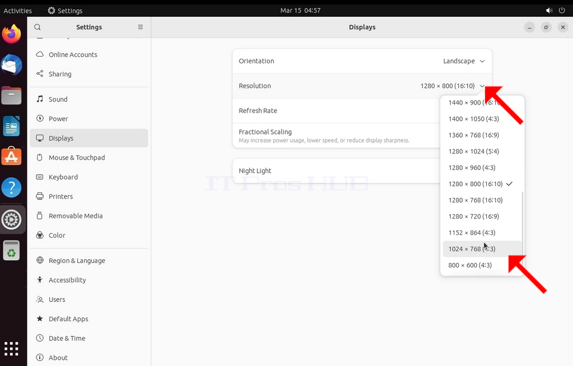Click the keyboard icon beside Keyboard
Image resolution: width=573 pixels, height=366 pixels.
(x=40, y=177)
